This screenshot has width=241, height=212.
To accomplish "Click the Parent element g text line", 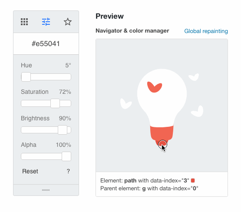I will point(149,189).
